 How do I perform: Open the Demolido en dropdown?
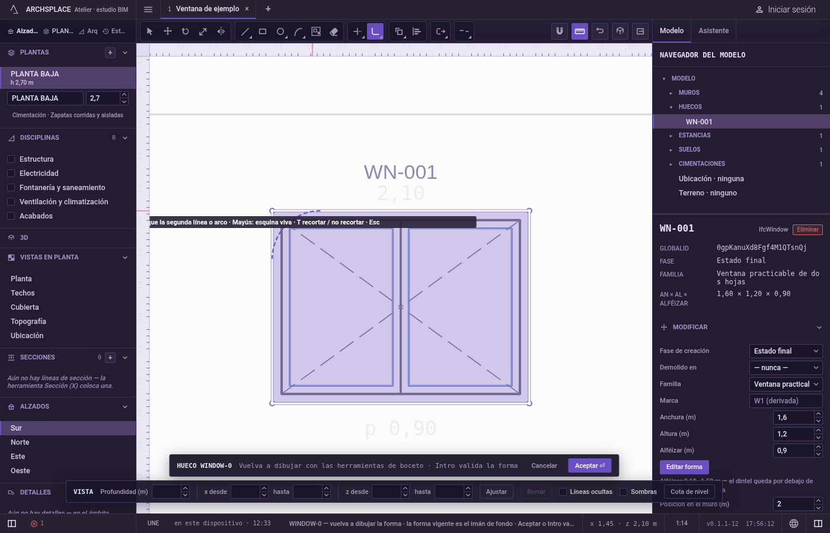[786, 368]
